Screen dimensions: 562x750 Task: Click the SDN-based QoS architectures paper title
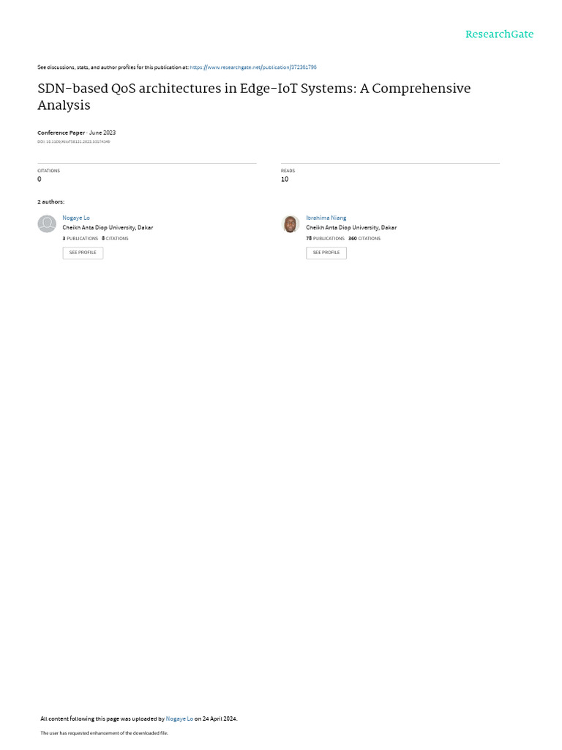point(254,97)
